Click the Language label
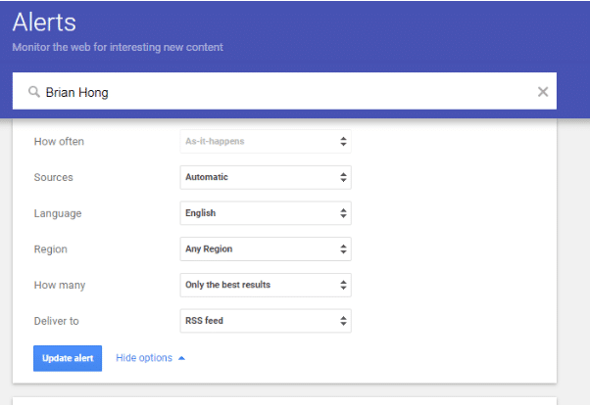Screen dimensions: 590x406 coord(58,213)
